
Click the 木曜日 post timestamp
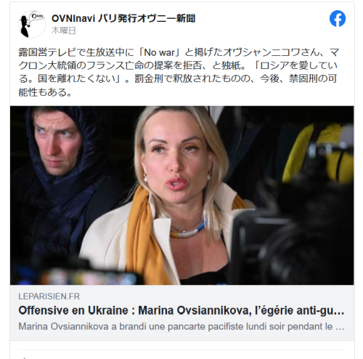point(64,31)
